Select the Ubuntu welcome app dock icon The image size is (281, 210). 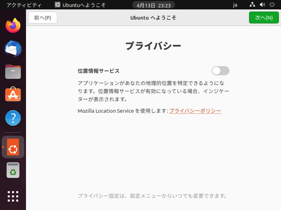coord(13,147)
